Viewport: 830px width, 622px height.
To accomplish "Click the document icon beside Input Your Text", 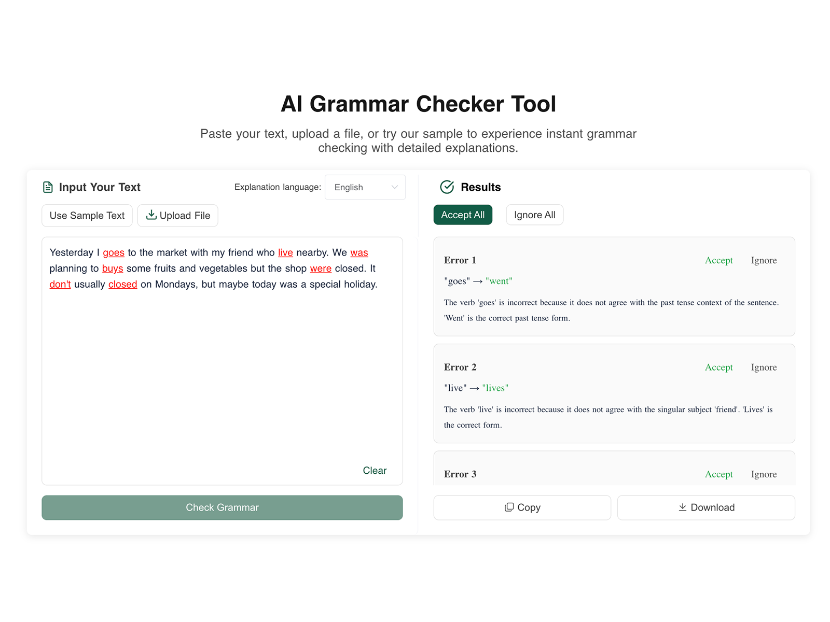I will pyautogui.click(x=48, y=187).
